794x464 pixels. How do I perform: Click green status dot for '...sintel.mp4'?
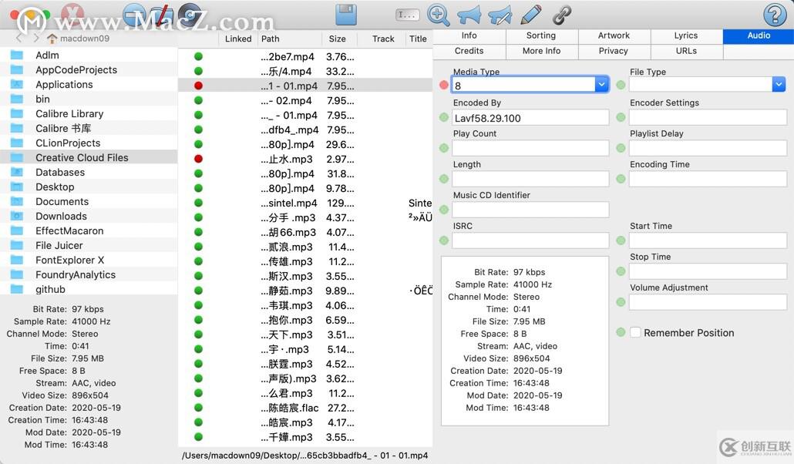tap(199, 203)
